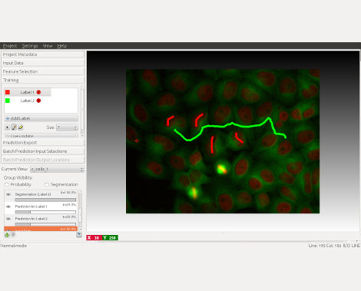Toggle eye for Segmentation (Label 1) layer
361x291 pixels.
coord(8,194)
